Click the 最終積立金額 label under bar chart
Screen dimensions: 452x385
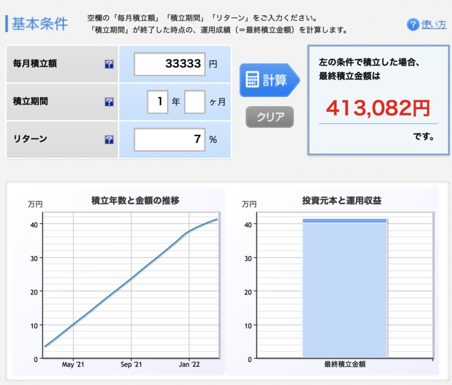[345, 365]
